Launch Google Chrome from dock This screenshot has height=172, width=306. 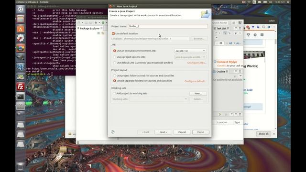(21, 48)
